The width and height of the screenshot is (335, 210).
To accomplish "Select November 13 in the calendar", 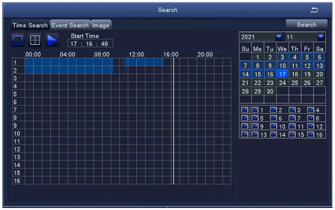I will 319,65.
